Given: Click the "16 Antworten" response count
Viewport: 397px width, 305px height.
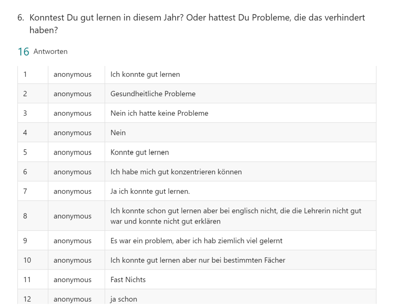Looking at the screenshot, I should point(43,52).
